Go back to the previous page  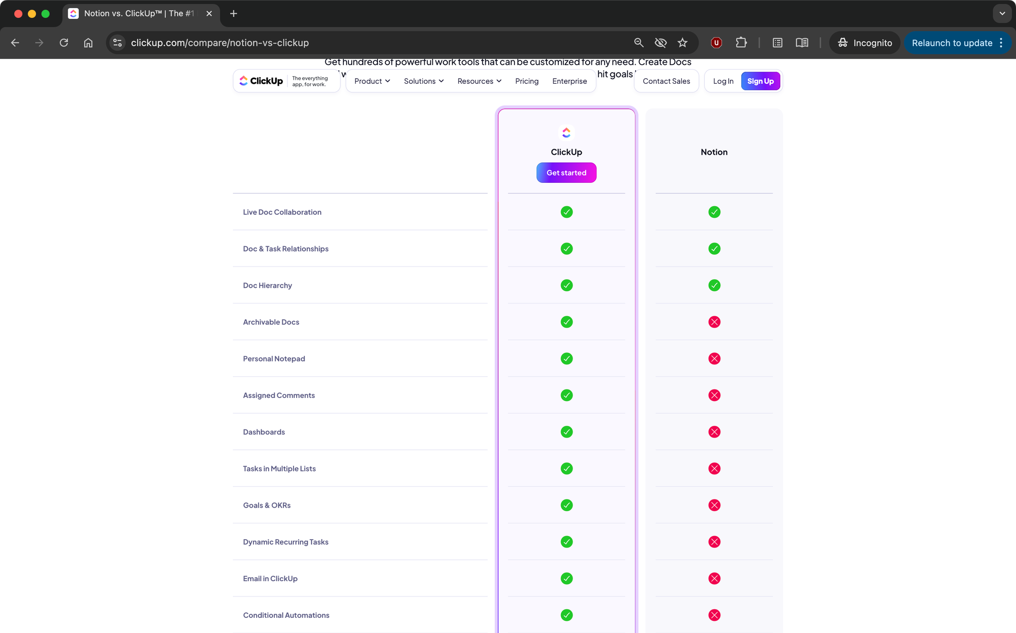(15, 43)
